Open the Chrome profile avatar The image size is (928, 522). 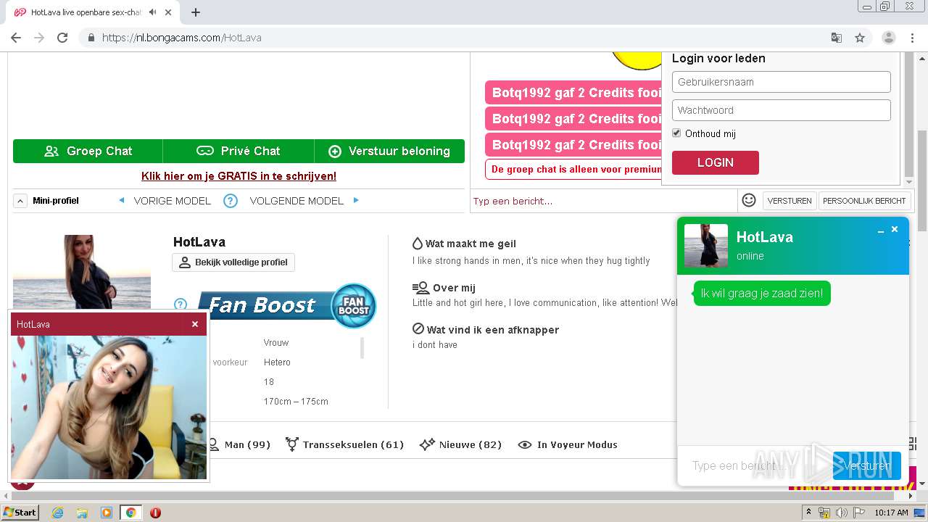[889, 38]
